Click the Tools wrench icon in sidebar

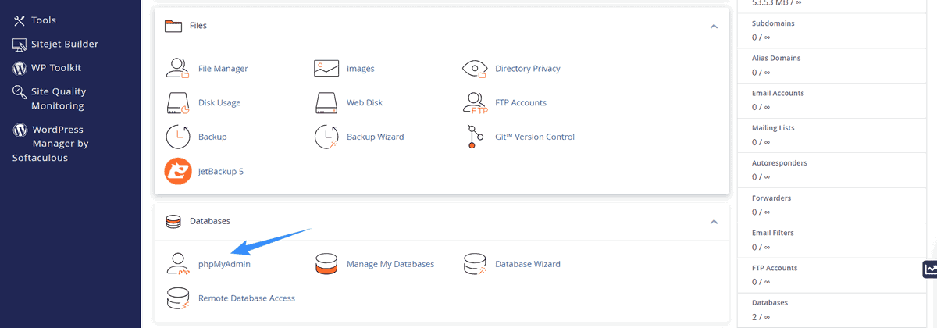point(20,20)
